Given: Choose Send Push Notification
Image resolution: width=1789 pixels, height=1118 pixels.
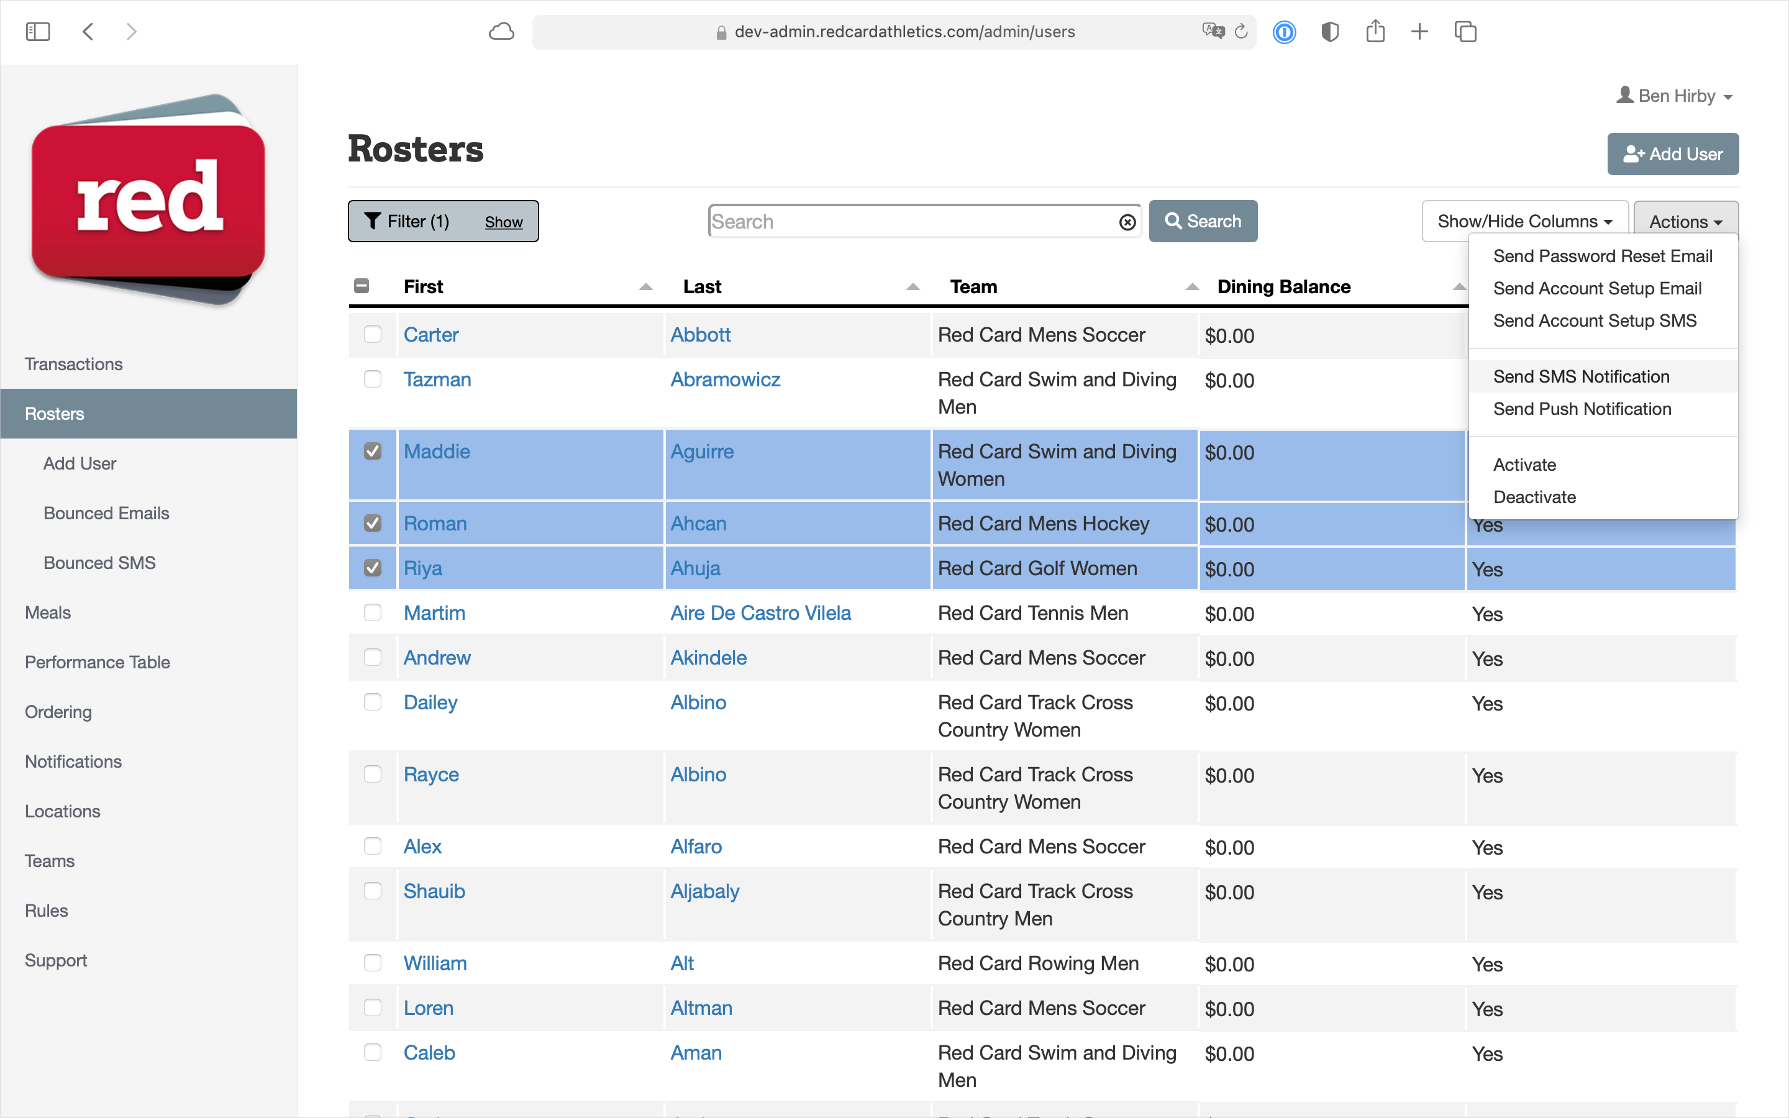Looking at the screenshot, I should 1603,409.
